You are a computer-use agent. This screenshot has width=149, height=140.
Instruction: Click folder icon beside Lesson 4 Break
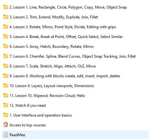pyautogui.click(x=6, y=36)
